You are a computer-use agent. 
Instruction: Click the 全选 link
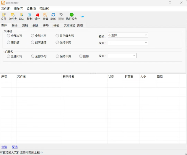(x=4, y=147)
